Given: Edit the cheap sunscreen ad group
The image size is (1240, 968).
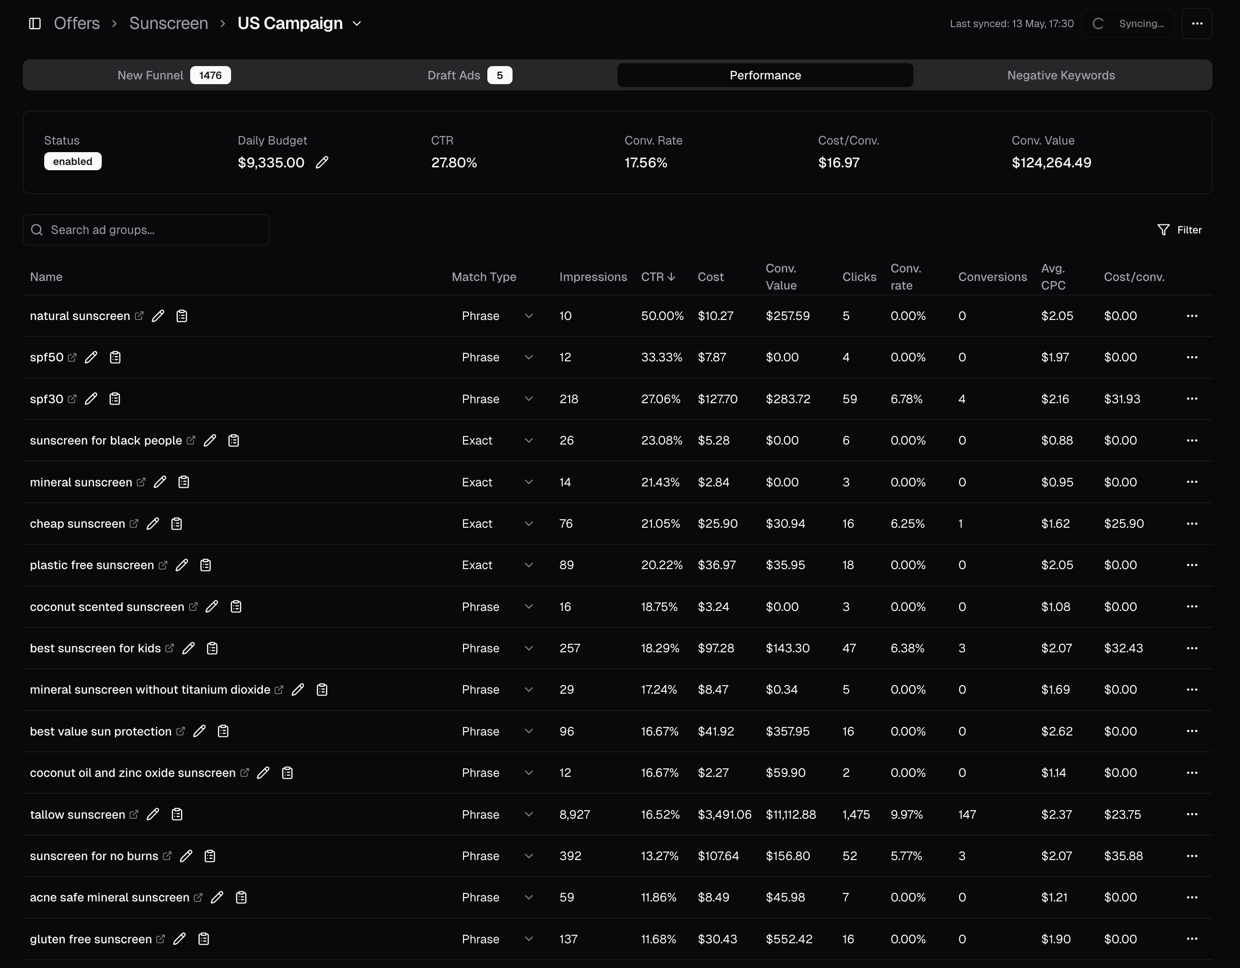Looking at the screenshot, I should 153,523.
